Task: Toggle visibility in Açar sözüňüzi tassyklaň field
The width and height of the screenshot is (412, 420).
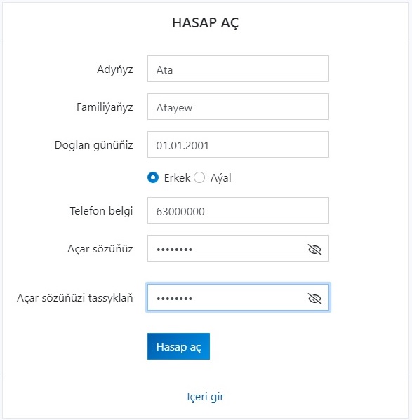Action: (x=314, y=298)
